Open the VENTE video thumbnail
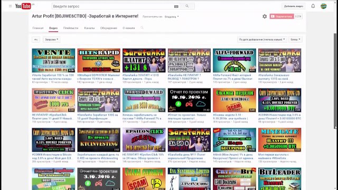Viewport: 338px width, 190px height. [x=53, y=60]
